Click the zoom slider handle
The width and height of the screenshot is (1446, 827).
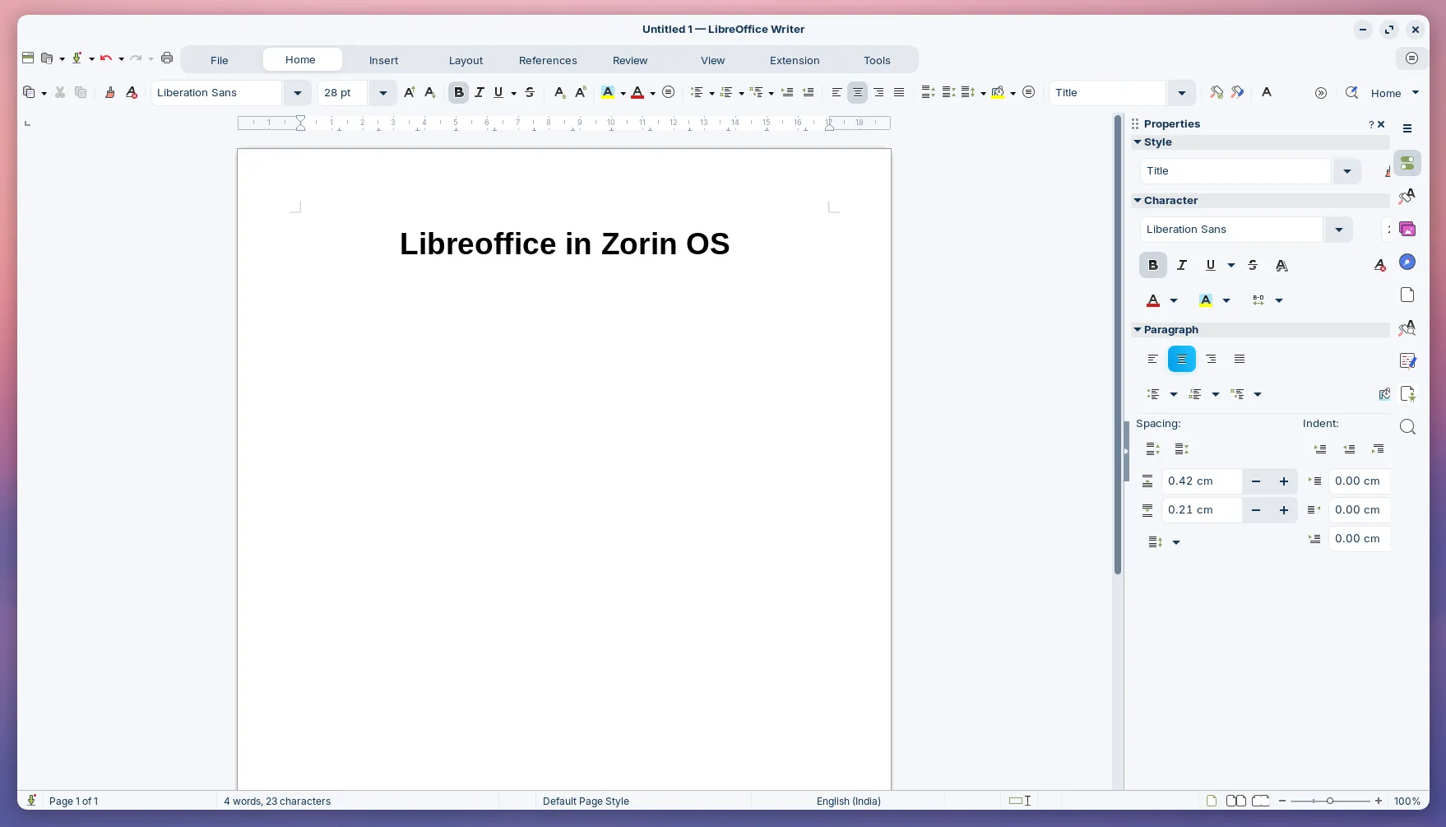coord(1329,801)
